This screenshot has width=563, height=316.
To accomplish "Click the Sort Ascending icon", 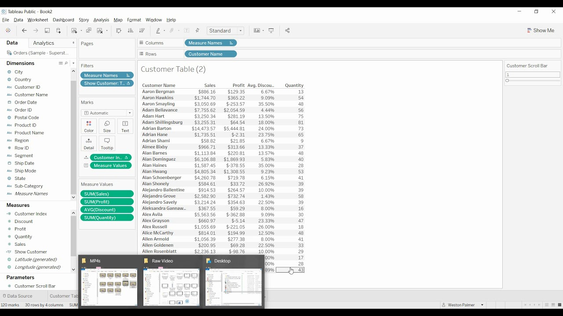I will pos(130,31).
